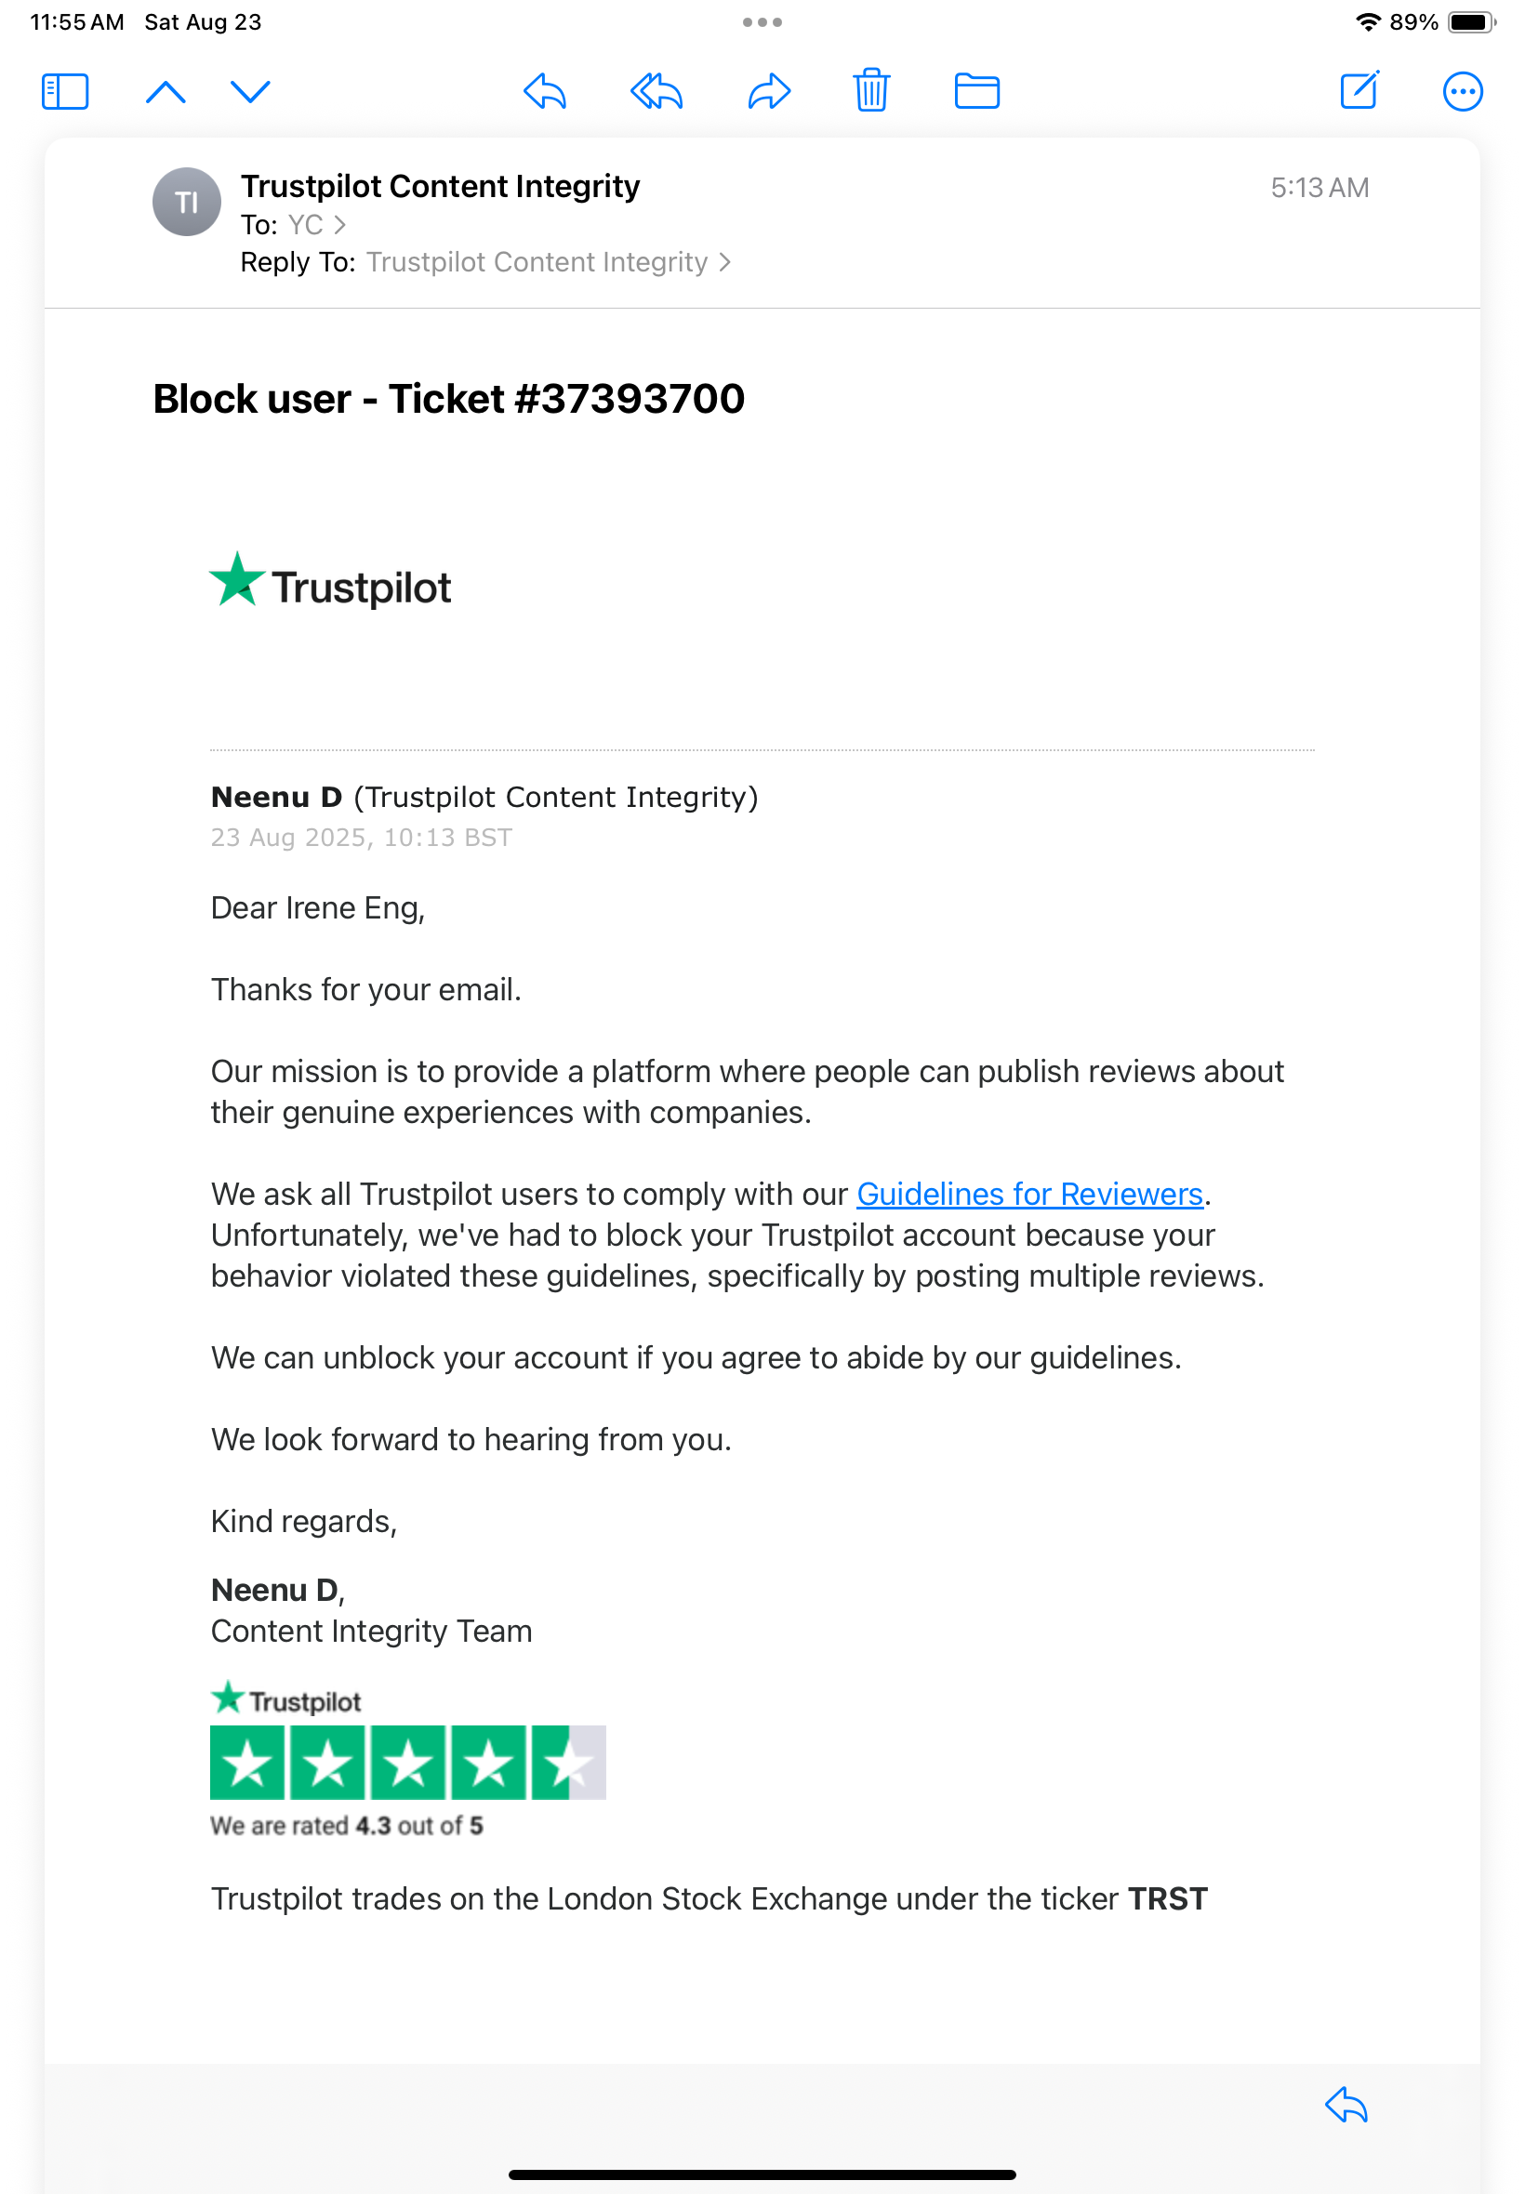Delete this email with trash icon
Image resolution: width=1525 pixels, height=2194 pixels.
(x=871, y=92)
